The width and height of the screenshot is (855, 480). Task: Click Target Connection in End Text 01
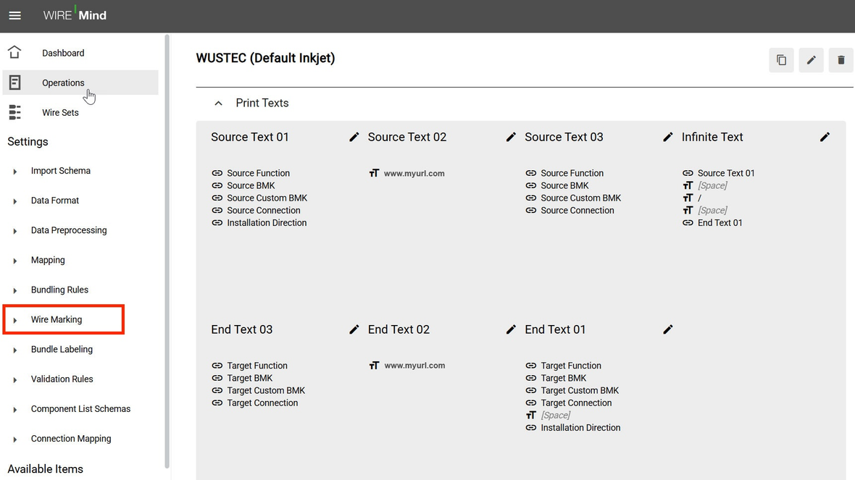coord(576,403)
